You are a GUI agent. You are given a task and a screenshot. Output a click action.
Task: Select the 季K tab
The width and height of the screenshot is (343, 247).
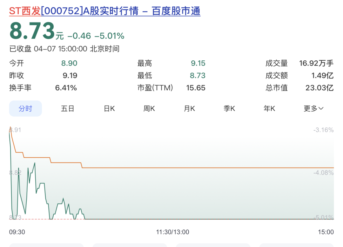click(229, 109)
